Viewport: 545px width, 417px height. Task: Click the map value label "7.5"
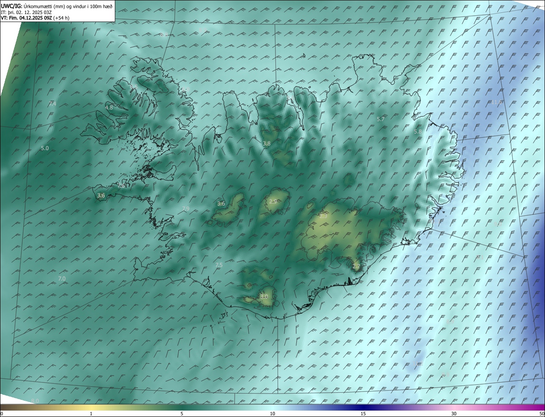[x=219, y=265]
